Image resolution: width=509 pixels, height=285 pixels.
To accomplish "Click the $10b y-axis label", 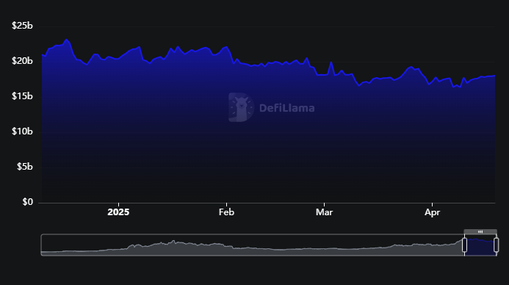I will coord(22,131).
